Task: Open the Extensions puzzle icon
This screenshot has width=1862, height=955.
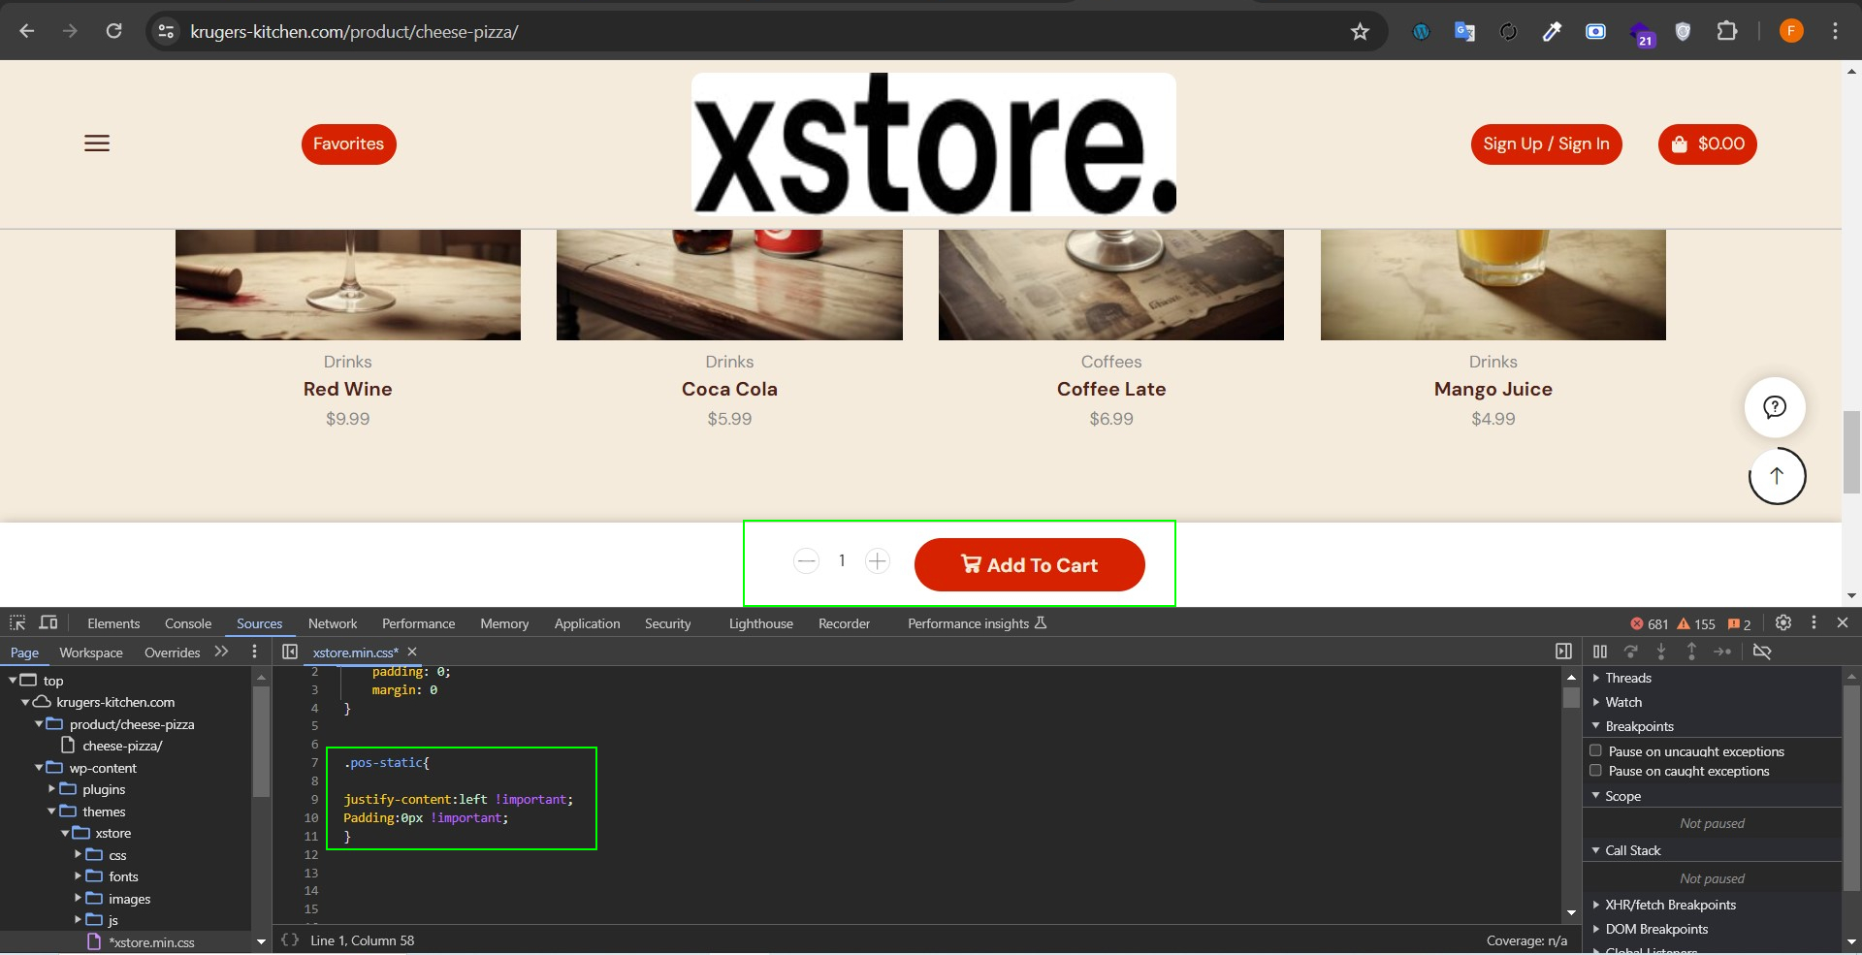Action: [1727, 31]
